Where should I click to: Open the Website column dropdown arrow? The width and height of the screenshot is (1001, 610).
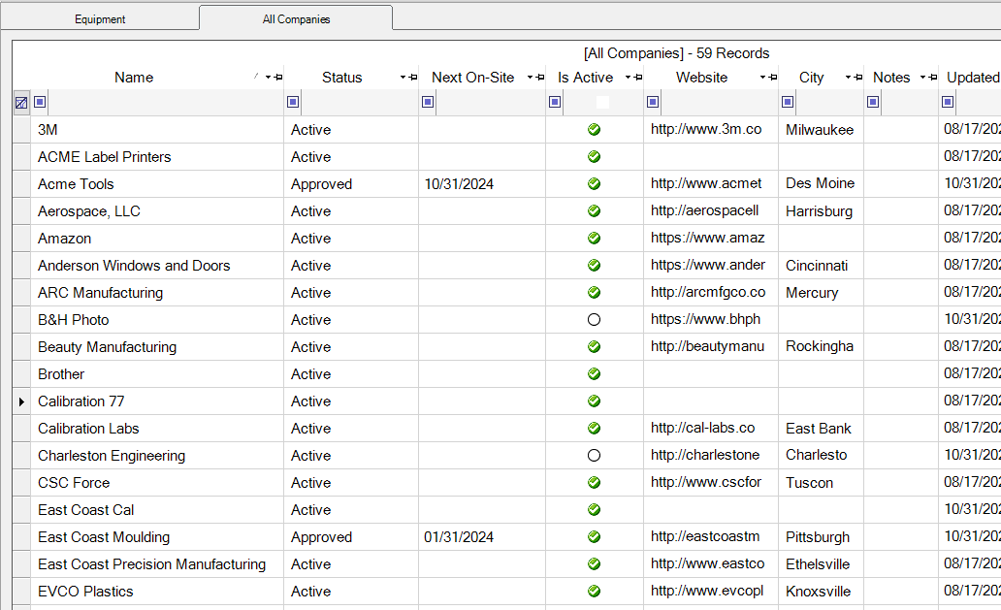pyautogui.click(x=763, y=78)
